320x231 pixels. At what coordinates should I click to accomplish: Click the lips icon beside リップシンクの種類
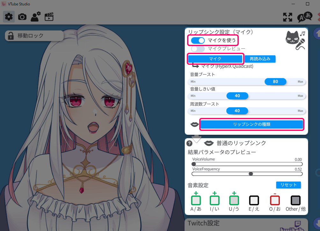(194, 124)
